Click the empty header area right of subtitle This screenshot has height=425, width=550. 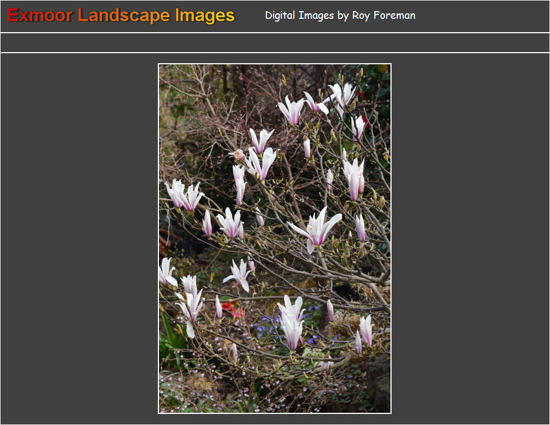click(482, 16)
